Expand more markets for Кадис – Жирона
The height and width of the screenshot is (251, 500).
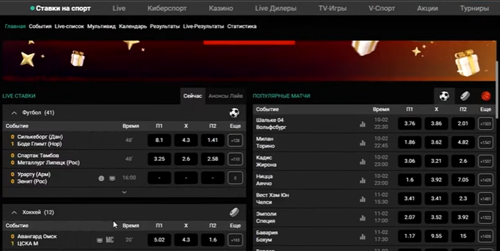tap(486, 161)
